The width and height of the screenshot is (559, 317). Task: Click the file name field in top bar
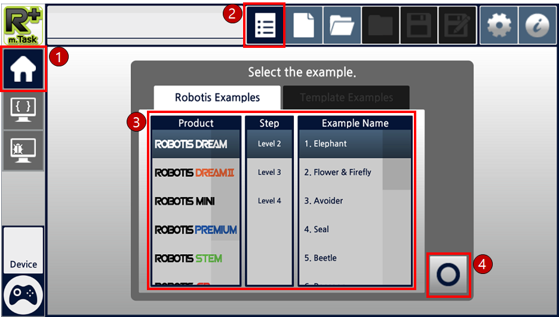pyautogui.click(x=145, y=25)
